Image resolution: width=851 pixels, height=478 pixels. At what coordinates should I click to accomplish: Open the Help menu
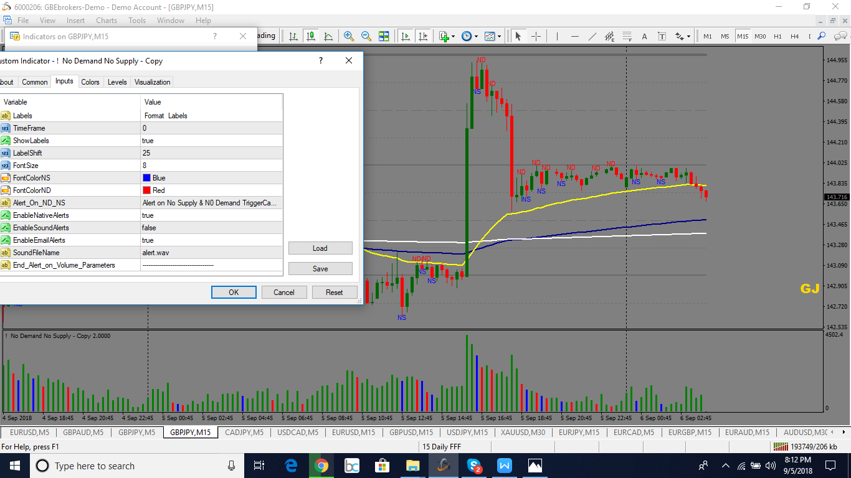tap(203, 21)
